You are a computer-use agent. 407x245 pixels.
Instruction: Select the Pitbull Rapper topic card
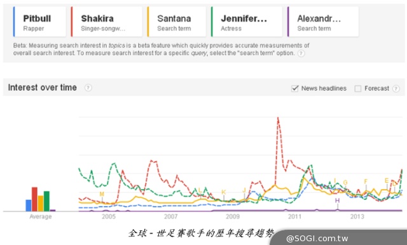(39, 22)
